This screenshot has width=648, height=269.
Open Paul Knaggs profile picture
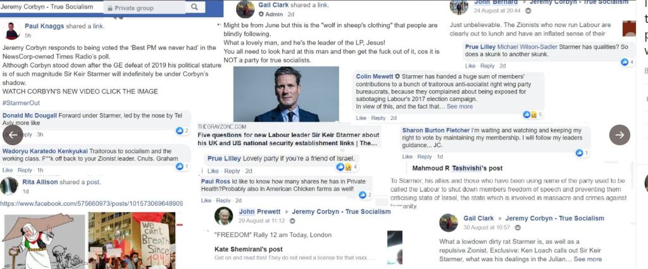pos(11,30)
